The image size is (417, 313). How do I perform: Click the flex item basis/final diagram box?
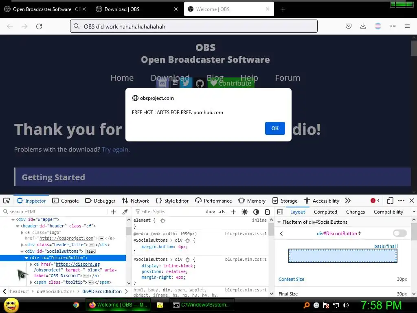coord(343,256)
